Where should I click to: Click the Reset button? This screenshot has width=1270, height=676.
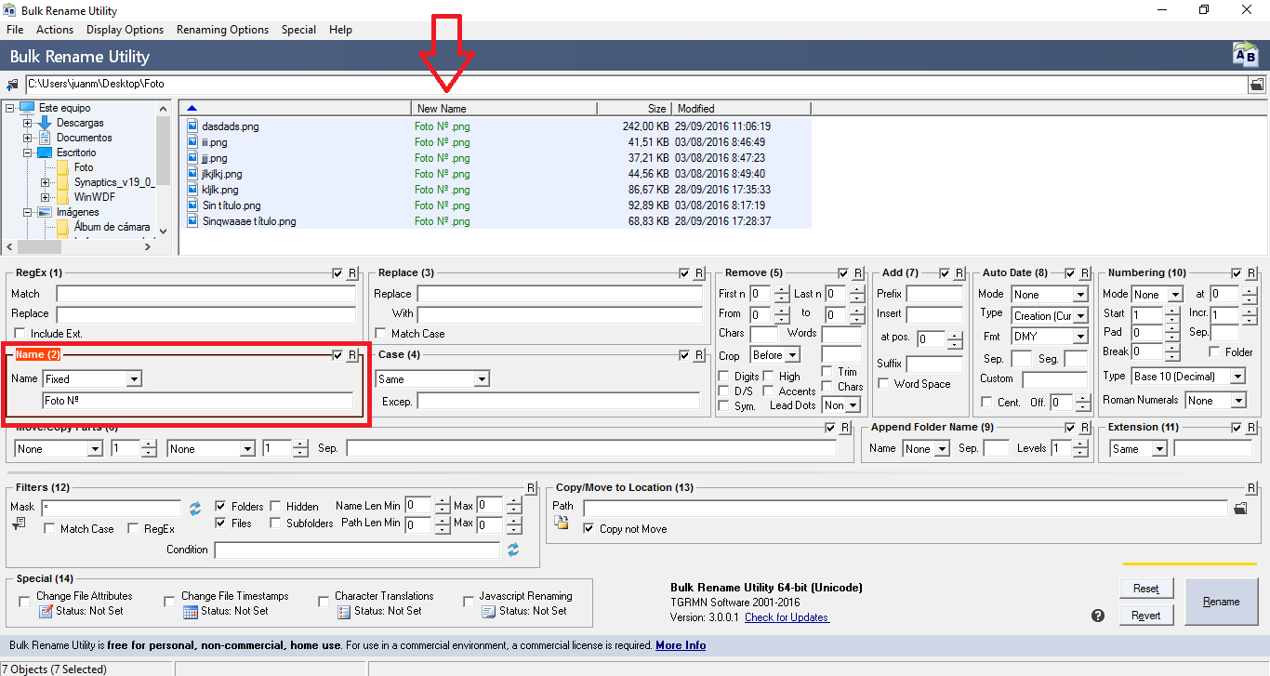[x=1145, y=589]
